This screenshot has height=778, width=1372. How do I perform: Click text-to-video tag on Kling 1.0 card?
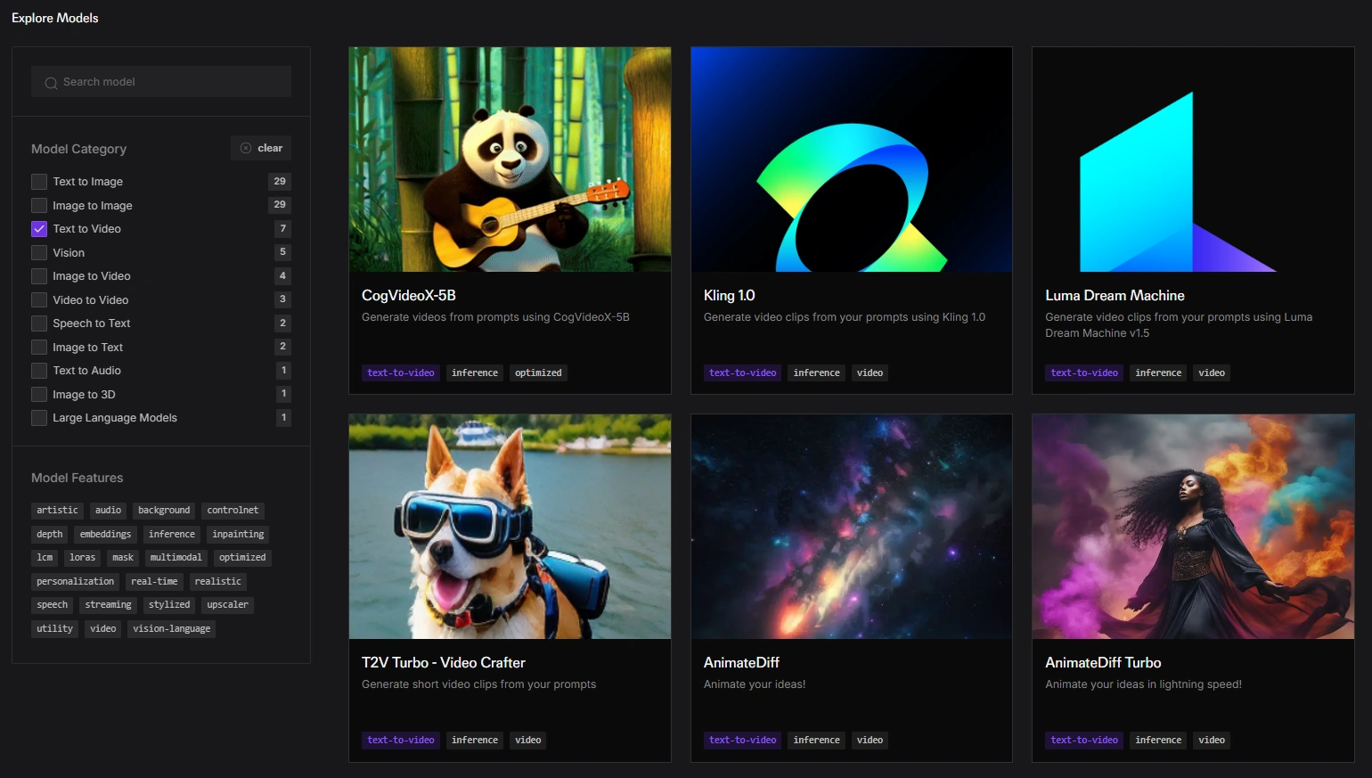pos(743,373)
